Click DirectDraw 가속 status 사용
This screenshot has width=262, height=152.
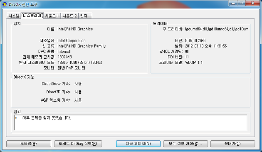tap(78, 84)
